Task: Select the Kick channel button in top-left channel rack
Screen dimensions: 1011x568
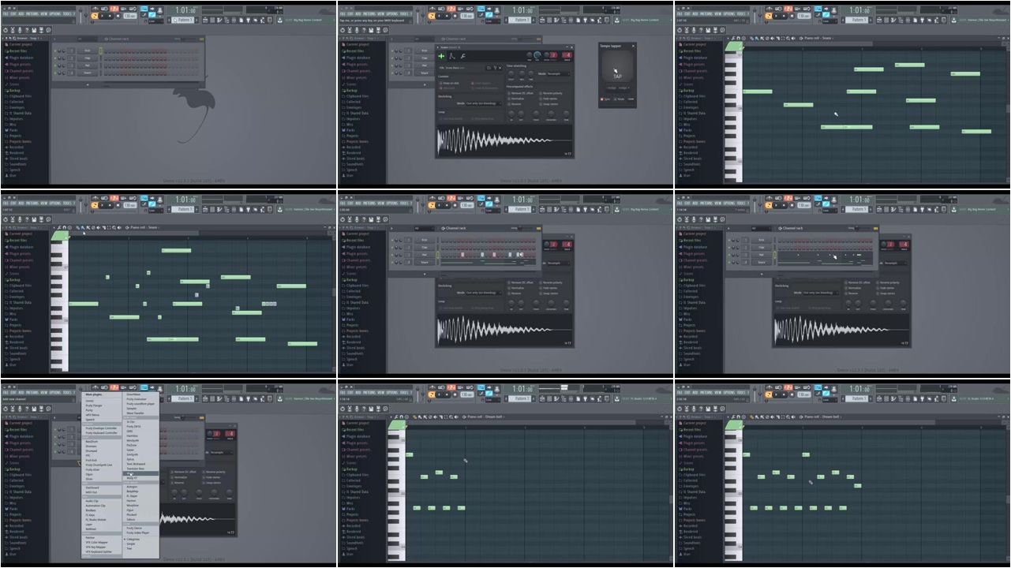Action: click(88, 50)
